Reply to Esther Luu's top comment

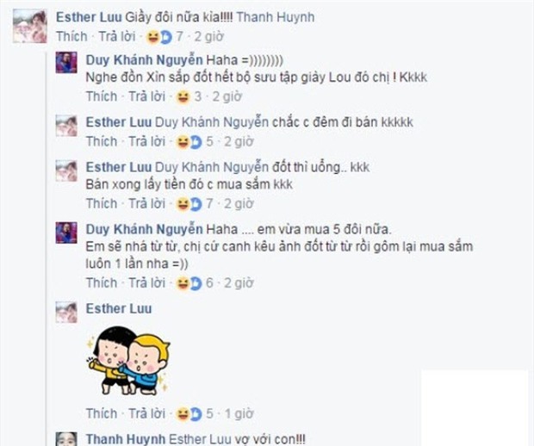(117, 36)
